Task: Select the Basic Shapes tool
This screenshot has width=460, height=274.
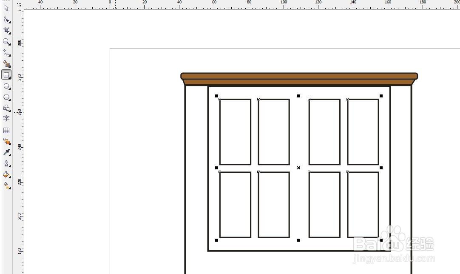Action: tap(6, 108)
